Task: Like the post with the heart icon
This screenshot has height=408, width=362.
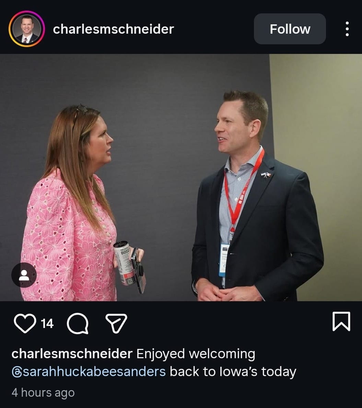Action: tap(25, 323)
